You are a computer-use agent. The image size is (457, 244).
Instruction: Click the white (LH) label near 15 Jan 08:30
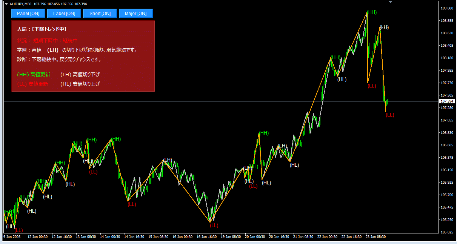tap(168, 160)
